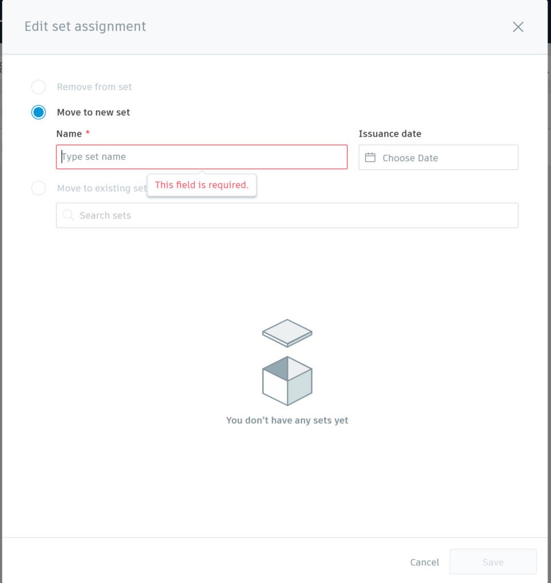551x583 pixels.
Task: Select the Remove from set radio button
Action: tap(38, 87)
